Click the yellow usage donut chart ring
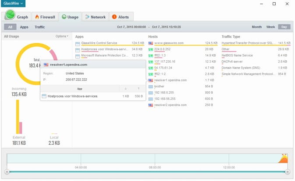Image resolution: width=295 pixels, height=181 pixels. [17, 63]
